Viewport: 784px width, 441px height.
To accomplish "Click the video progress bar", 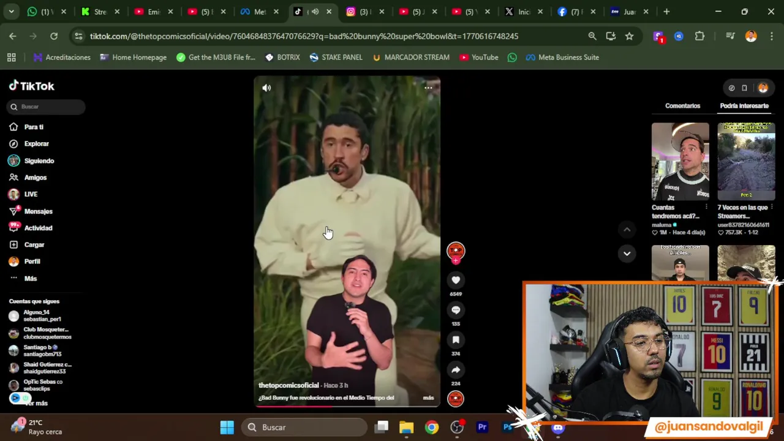I will pyautogui.click(x=347, y=405).
